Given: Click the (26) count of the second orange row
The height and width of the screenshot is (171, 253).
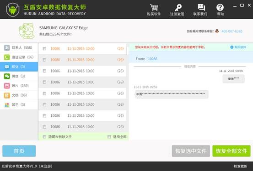Looking at the screenshot, I should click(x=120, y=60).
